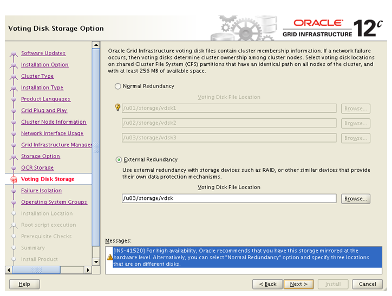The height and width of the screenshot is (296, 392).
Task: Go to the Software Updates step
Action: pos(43,53)
